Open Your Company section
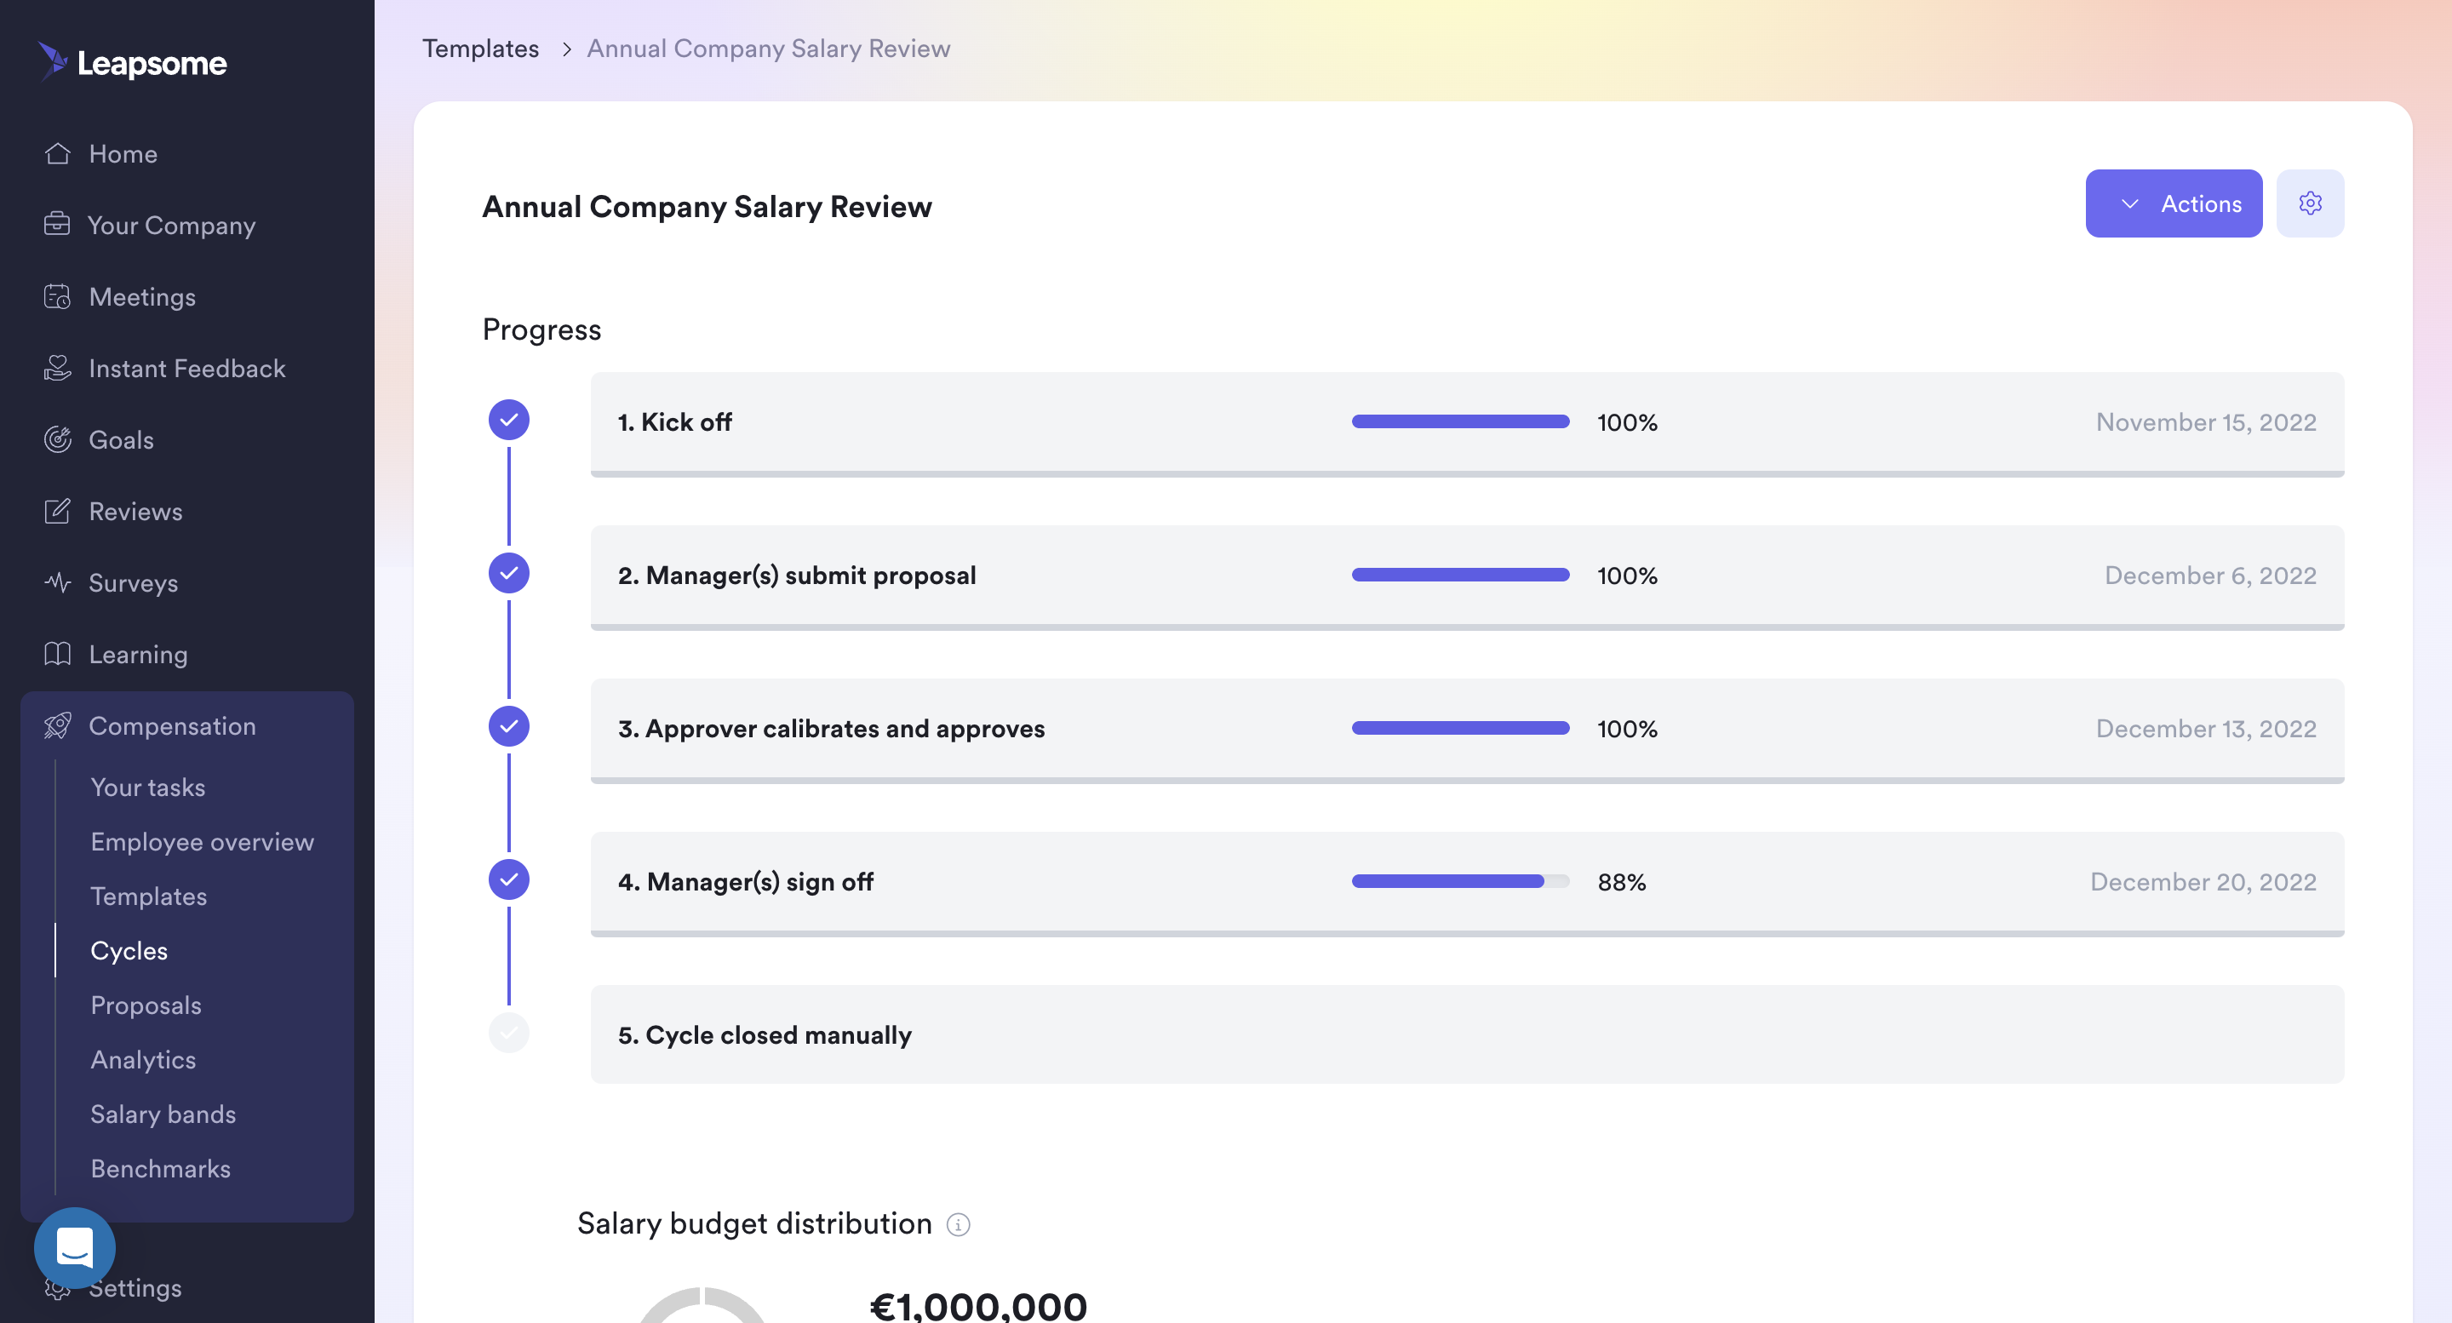Screen dimensions: 2452x1323 point(171,225)
